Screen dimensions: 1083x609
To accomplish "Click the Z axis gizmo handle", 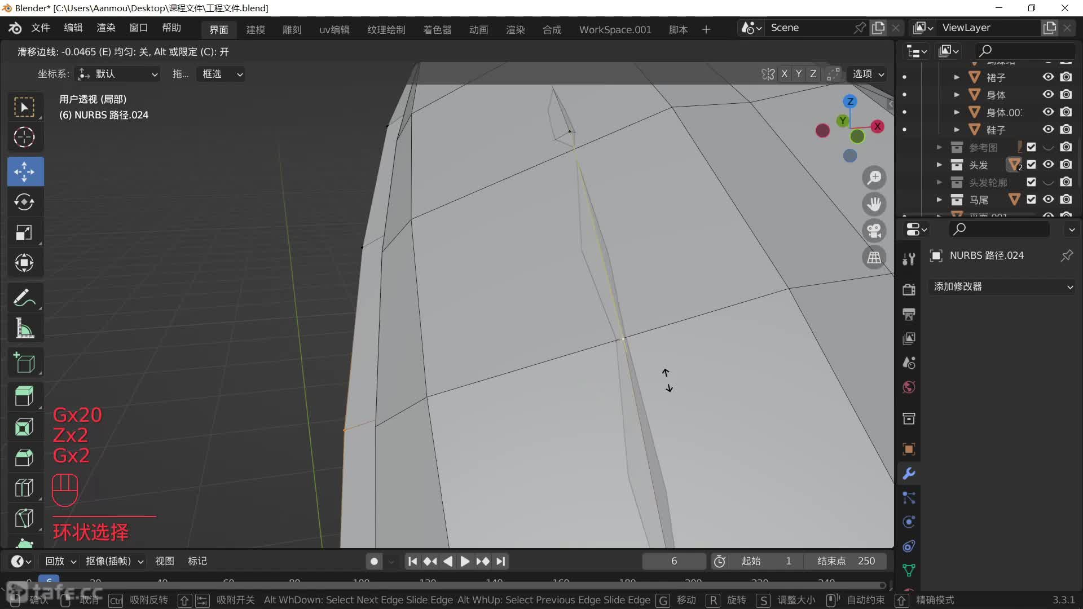I will [850, 101].
